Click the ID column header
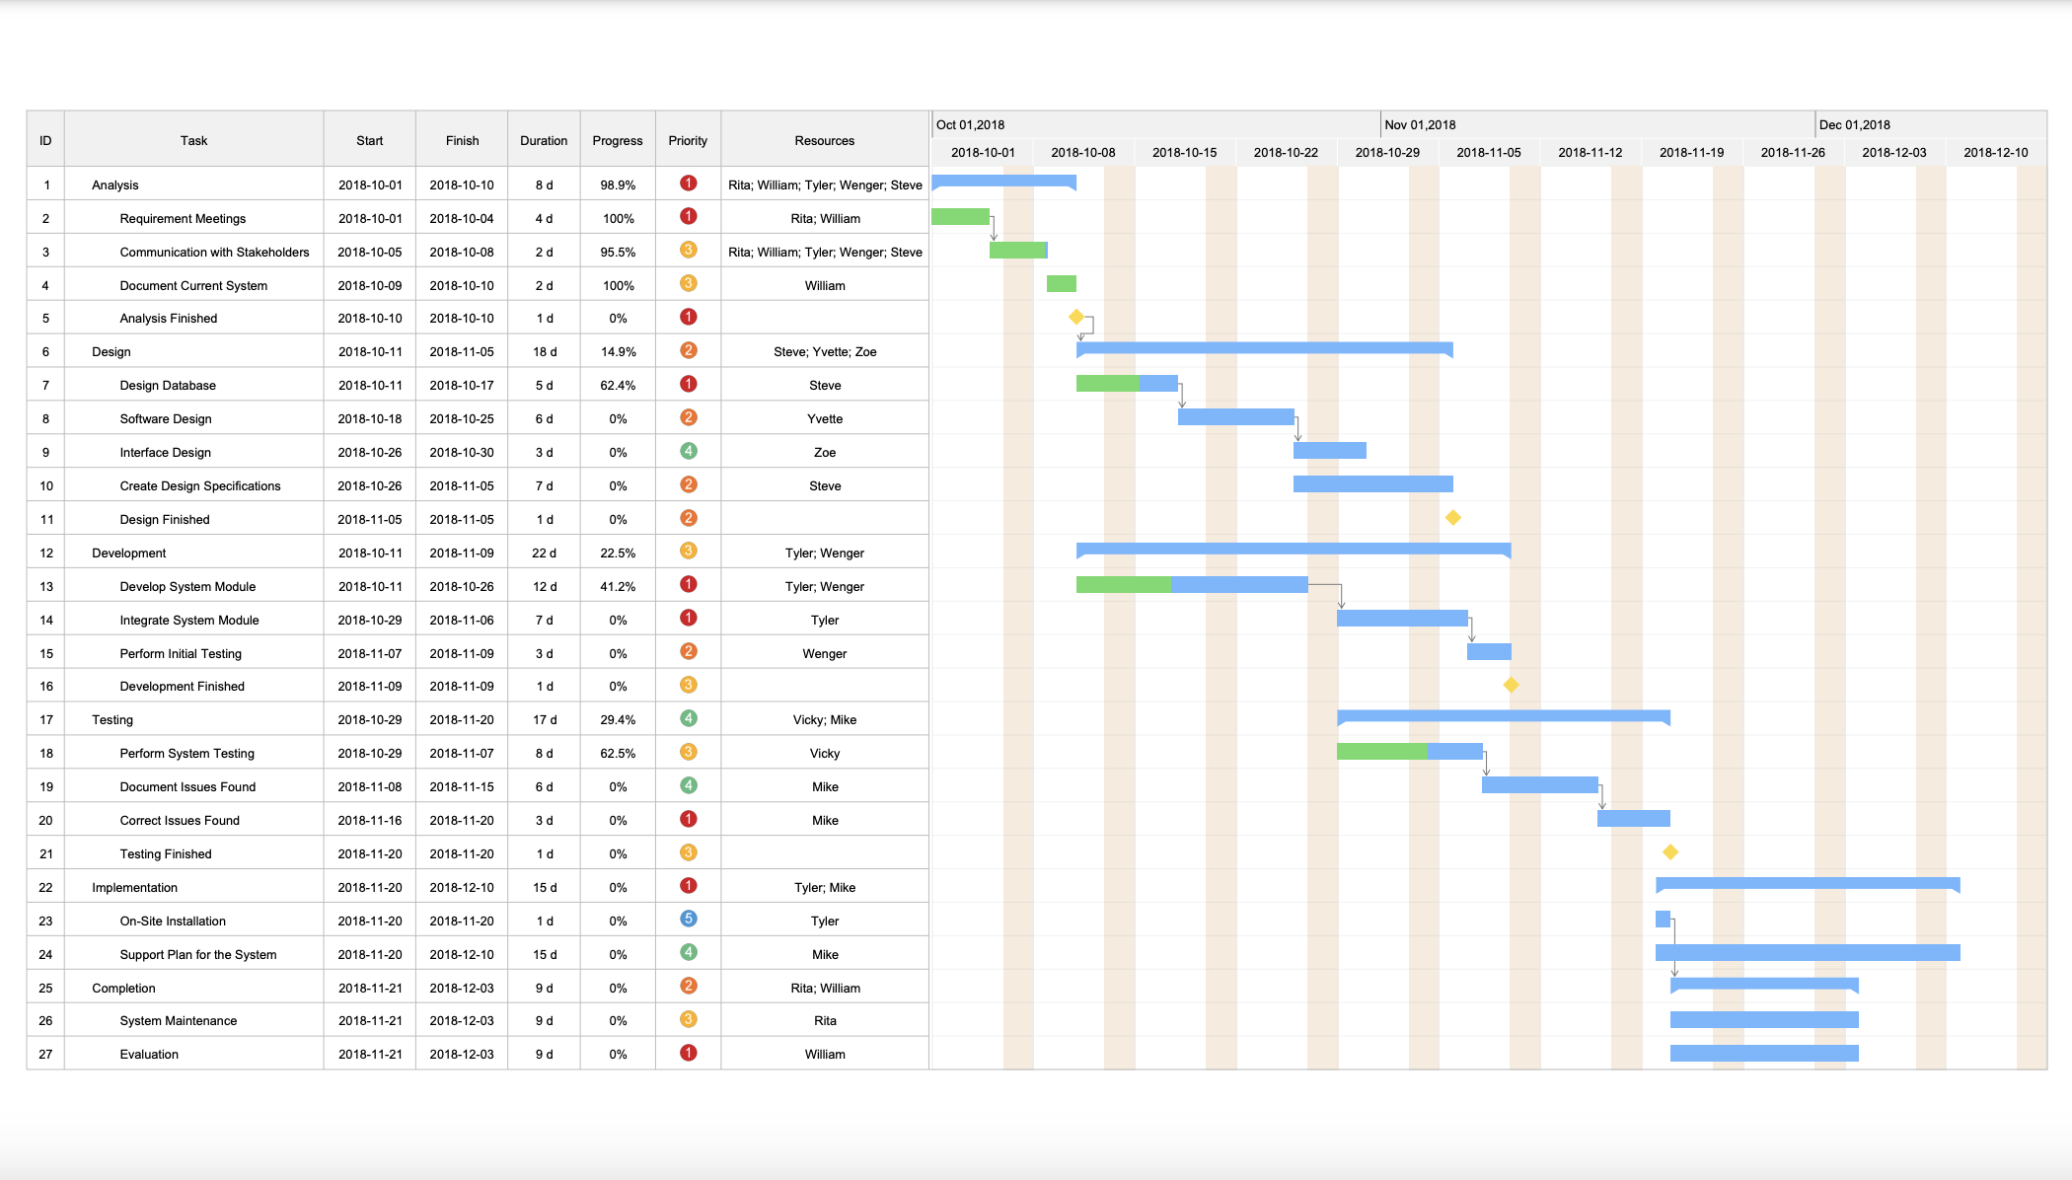Screen dimensions: 2072x1180 click(45, 140)
